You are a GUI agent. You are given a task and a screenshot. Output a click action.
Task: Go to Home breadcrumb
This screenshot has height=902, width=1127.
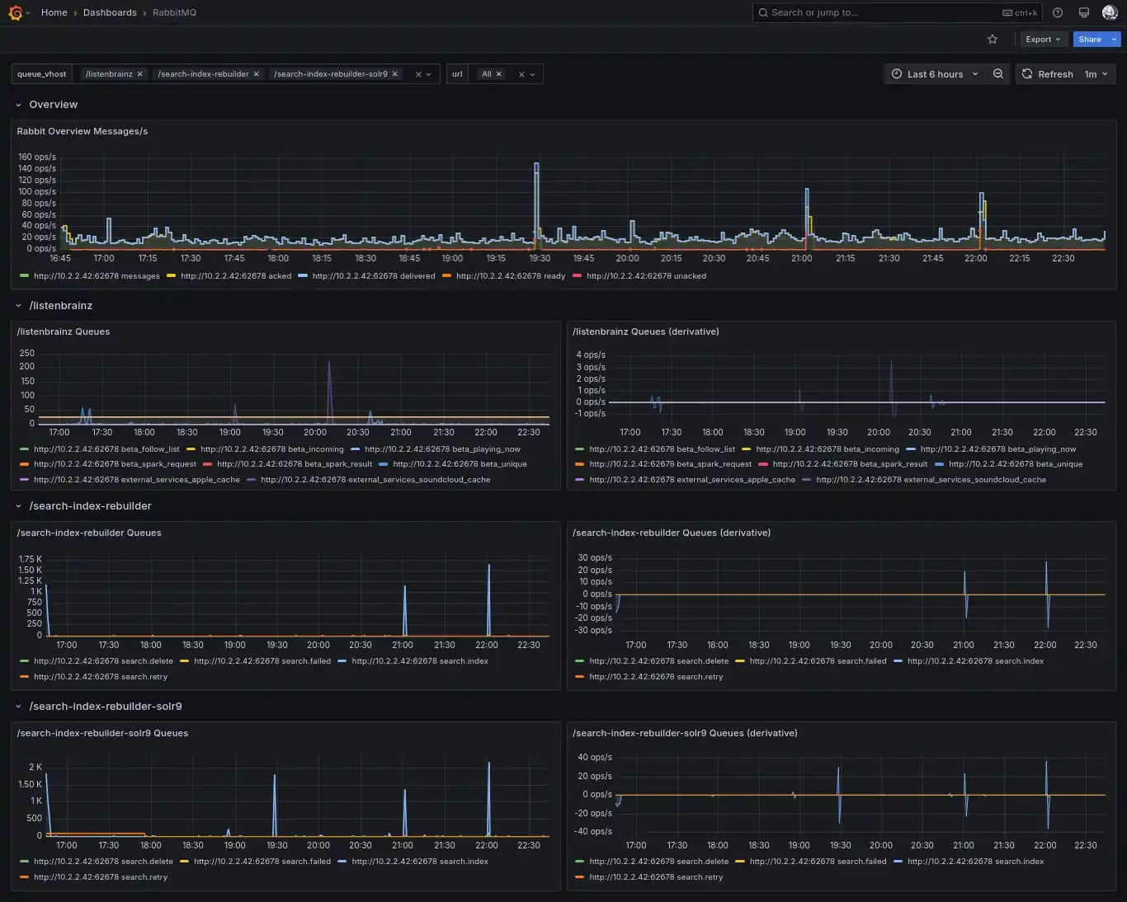[x=54, y=12]
